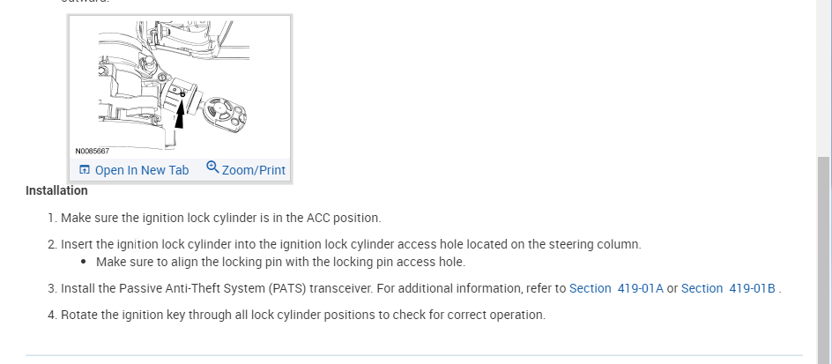Open the Open In New Tab text link
832x364 pixels.
point(142,170)
